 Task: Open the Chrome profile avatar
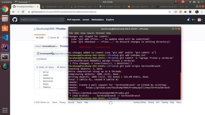click(197, 12)
